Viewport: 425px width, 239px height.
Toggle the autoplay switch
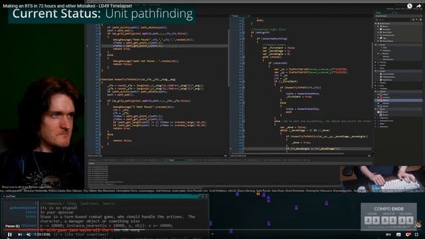pyautogui.click(x=388, y=234)
